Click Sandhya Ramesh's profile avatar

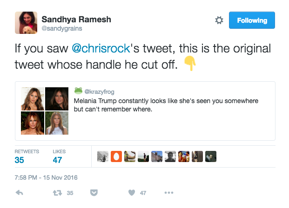pos(26,23)
